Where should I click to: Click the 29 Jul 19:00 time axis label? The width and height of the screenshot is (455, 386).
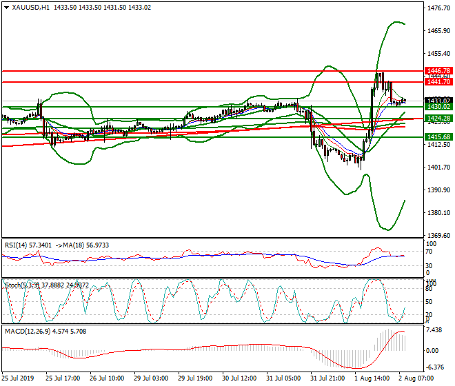pos(195,378)
